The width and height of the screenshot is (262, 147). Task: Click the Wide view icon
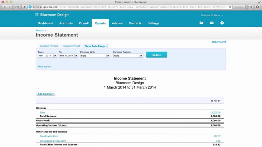(x=225, y=42)
